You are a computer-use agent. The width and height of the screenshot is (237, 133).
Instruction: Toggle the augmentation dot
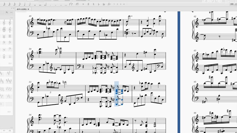pyautogui.click(x=50, y=5)
